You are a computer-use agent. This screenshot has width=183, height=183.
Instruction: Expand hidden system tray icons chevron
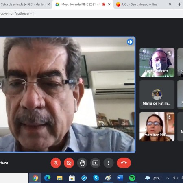[168, 178]
